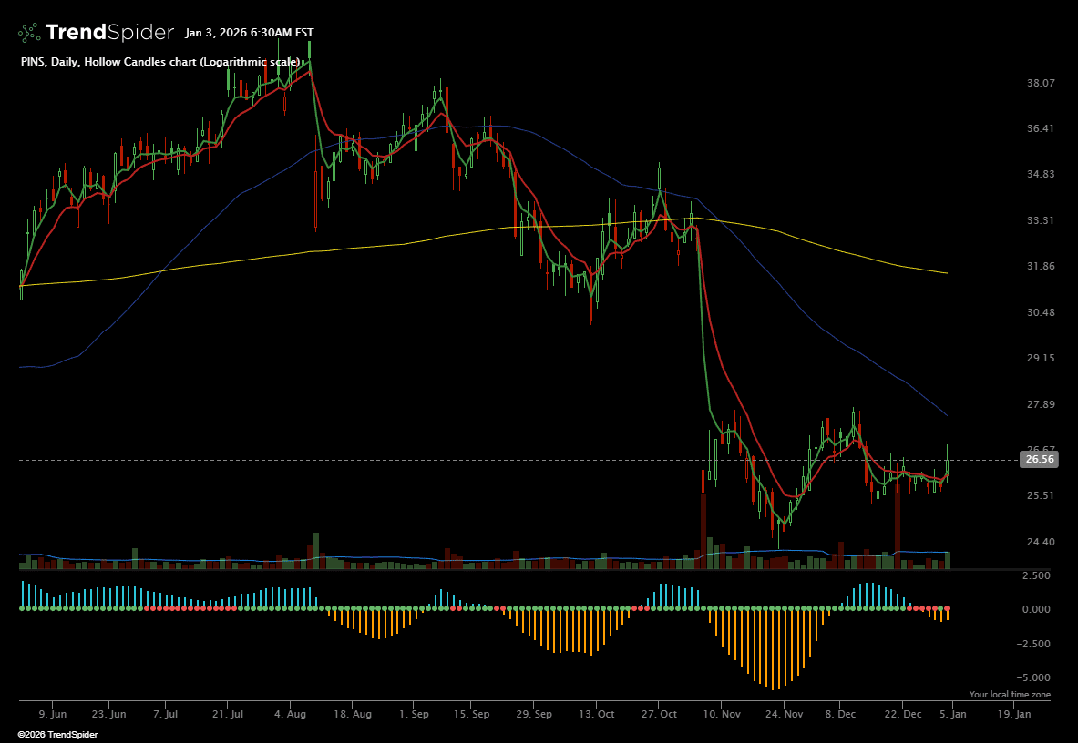The image size is (1078, 743).
Task: Click the 5. Jan date label
Action: [953, 715]
